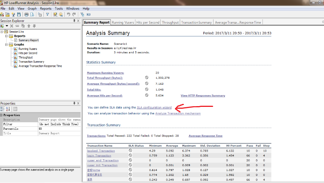Pin the Properties panel
The height and width of the screenshot is (183, 324).
74,103
